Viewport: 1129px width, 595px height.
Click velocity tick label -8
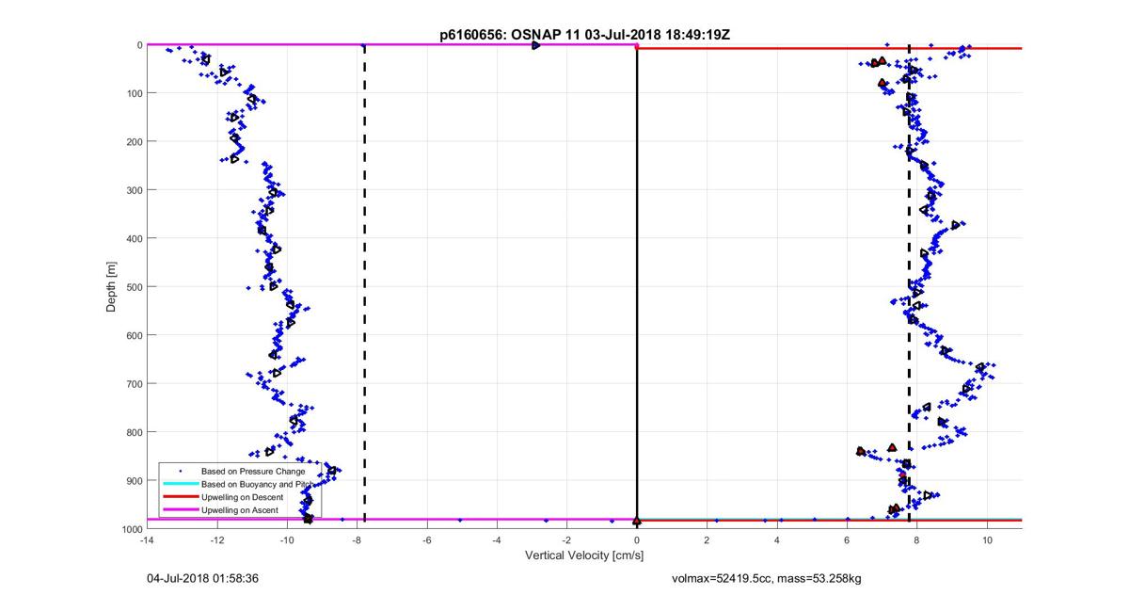[x=357, y=540]
